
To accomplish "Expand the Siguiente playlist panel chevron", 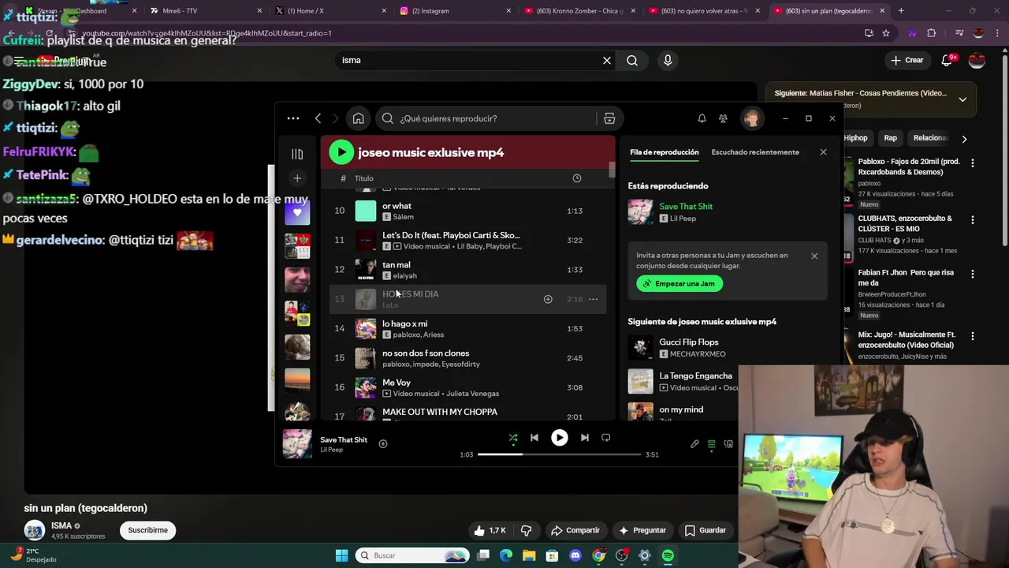I will click(962, 99).
